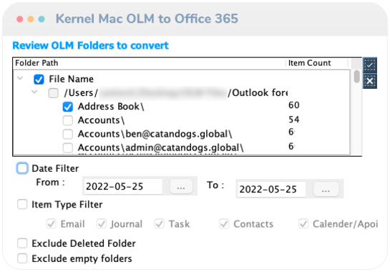The image size is (390, 272).
Task: Open the To date picker button
Action: pos(326,189)
